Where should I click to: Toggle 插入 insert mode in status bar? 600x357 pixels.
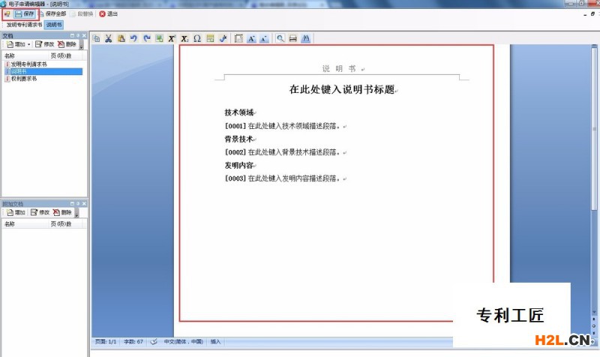(216, 341)
